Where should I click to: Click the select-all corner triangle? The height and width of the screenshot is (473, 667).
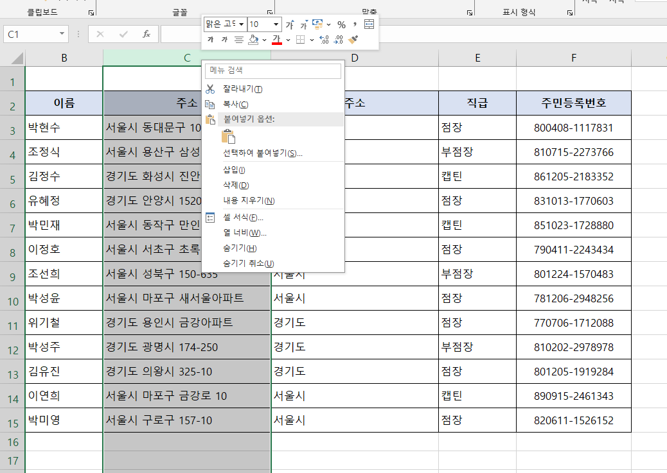tap(16, 58)
